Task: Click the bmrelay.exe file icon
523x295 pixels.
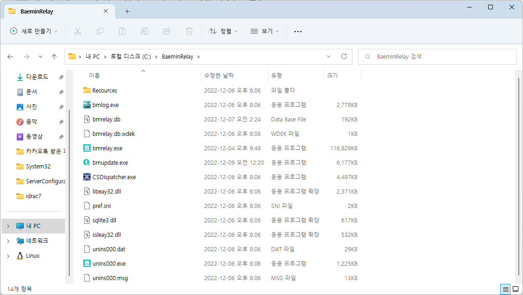Action: [x=87, y=148]
